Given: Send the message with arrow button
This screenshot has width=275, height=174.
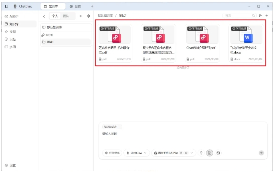Looking at the screenshot, I should [x=261, y=153].
